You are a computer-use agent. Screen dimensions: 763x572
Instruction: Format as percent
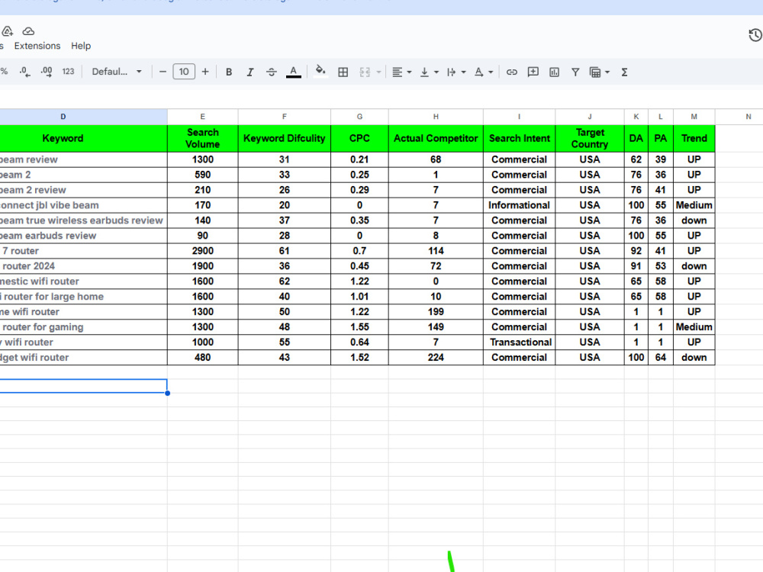click(x=4, y=72)
